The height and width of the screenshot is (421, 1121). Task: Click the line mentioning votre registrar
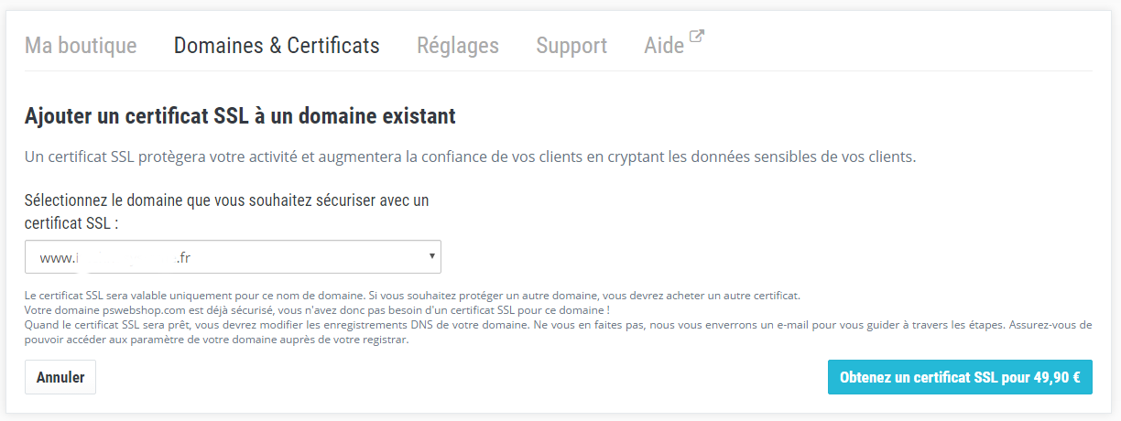[x=216, y=340]
